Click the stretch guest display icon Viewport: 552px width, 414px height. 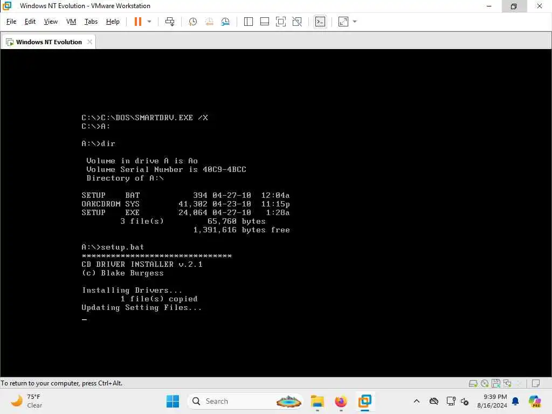click(343, 22)
